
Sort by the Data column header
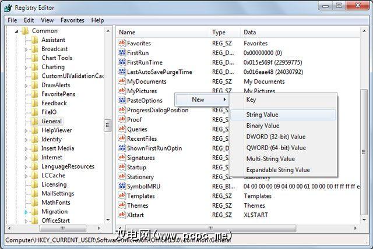click(300, 32)
